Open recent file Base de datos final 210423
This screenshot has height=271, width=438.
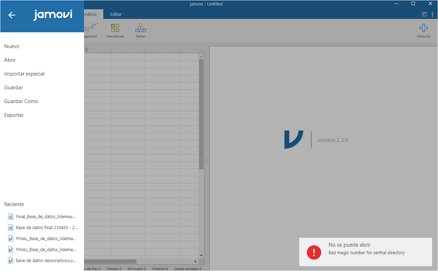[x=42, y=228]
